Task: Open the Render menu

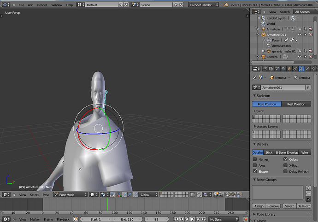Action: 42,5
